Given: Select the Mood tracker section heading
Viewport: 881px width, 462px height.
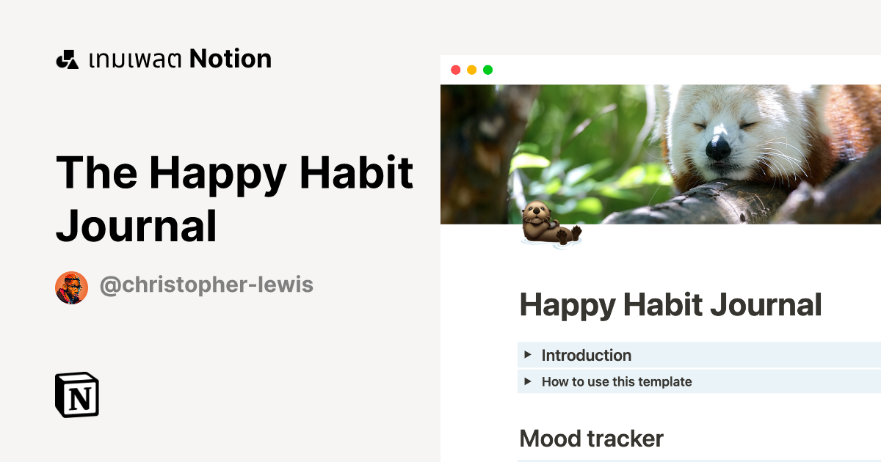Looking at the screenshot, I should pos(590,438).
